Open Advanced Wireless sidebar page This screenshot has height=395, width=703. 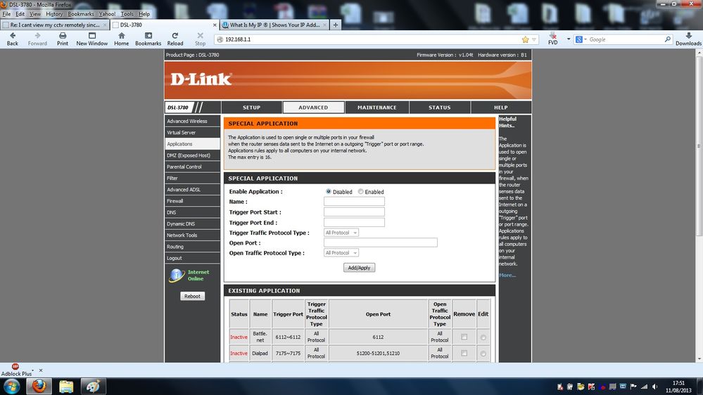192,122
